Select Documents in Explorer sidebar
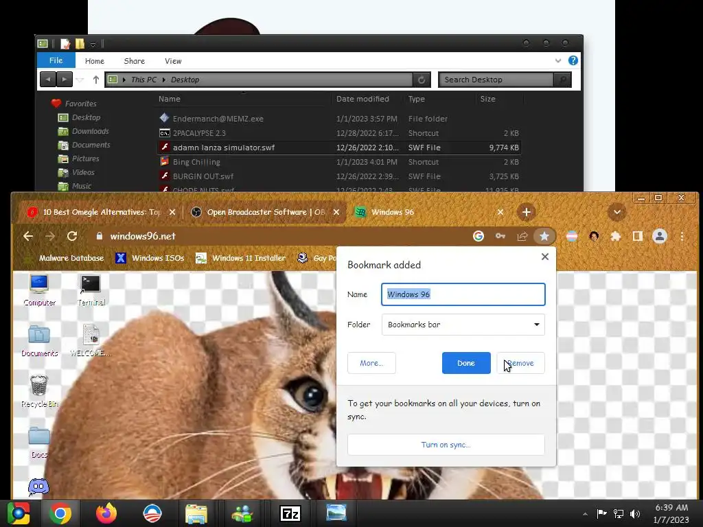 84,145
